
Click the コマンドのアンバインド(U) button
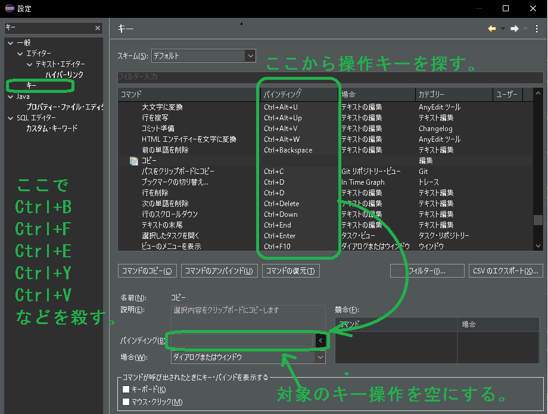(x=219, y=271)
